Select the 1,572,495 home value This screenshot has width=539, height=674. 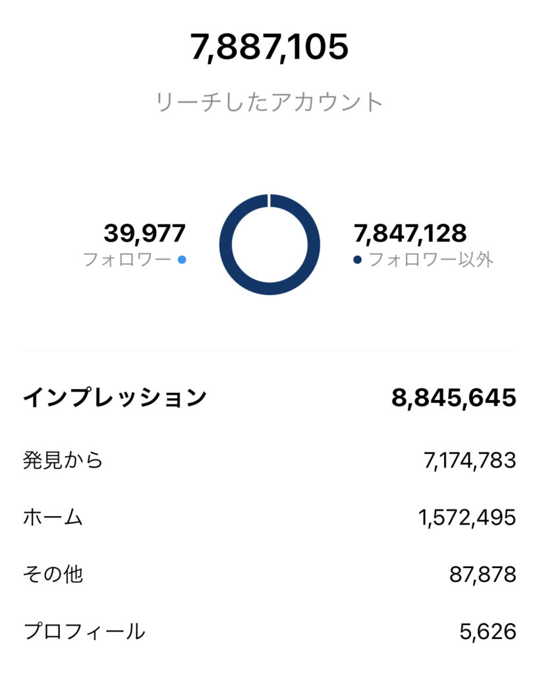pyautogui.click(x=467, y=517)
